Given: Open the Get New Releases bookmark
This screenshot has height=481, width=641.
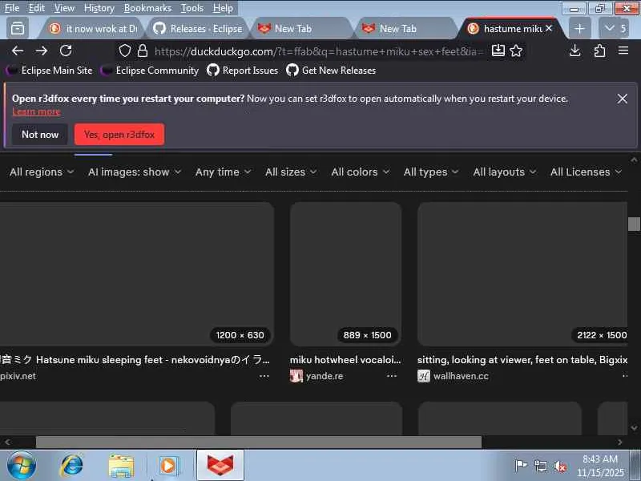Looking at the screenshot, I should (331, 71).
